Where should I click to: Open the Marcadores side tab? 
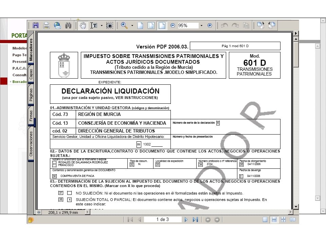[31, 49]
